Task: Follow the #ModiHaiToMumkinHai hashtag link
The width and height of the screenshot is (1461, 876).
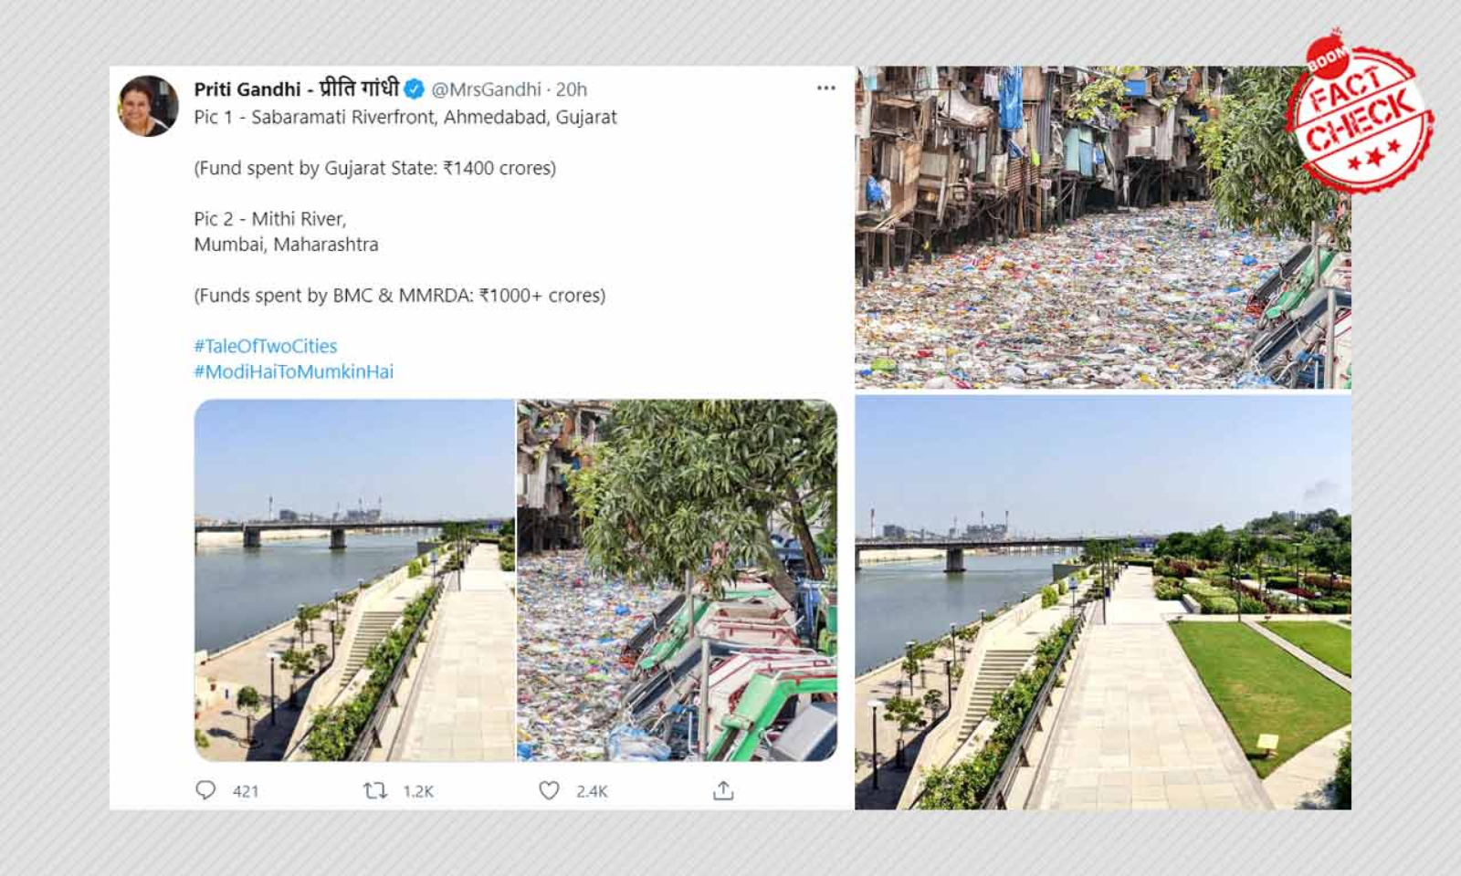Action: [x=293, y=371]
